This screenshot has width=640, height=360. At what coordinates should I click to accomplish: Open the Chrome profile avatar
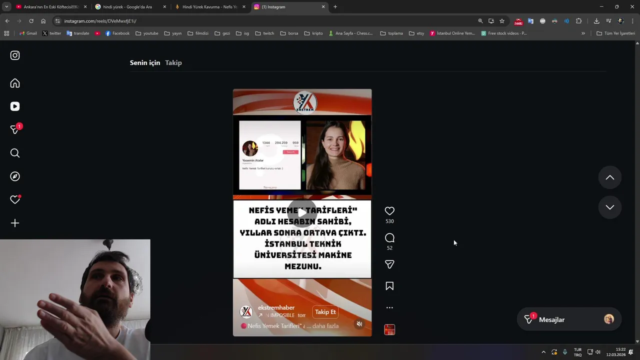(621, 21)
